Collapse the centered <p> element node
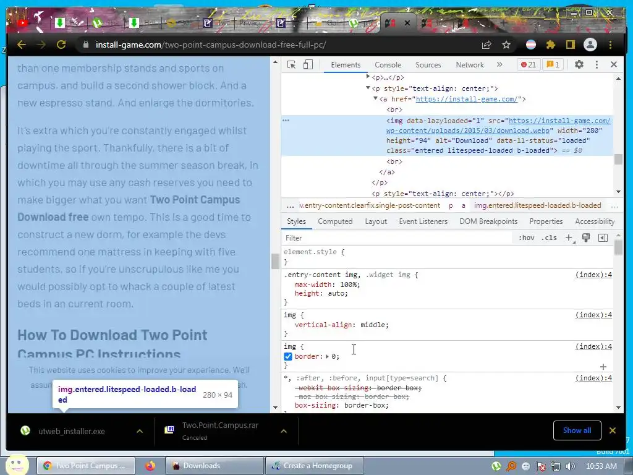This screenshot has height=475, width=633. (368, 88)
